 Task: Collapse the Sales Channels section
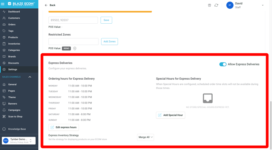tap(30, 77)
